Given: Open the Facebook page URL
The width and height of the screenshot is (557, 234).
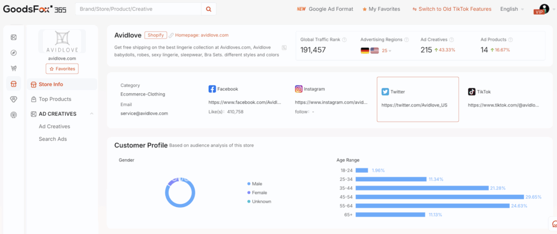Looking at the screenshot, I should (x=245, y=102).
